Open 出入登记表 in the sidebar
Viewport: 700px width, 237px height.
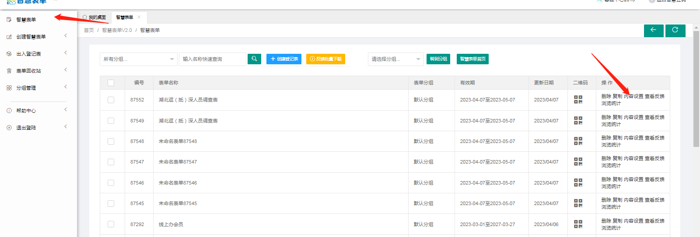(28, 54)
